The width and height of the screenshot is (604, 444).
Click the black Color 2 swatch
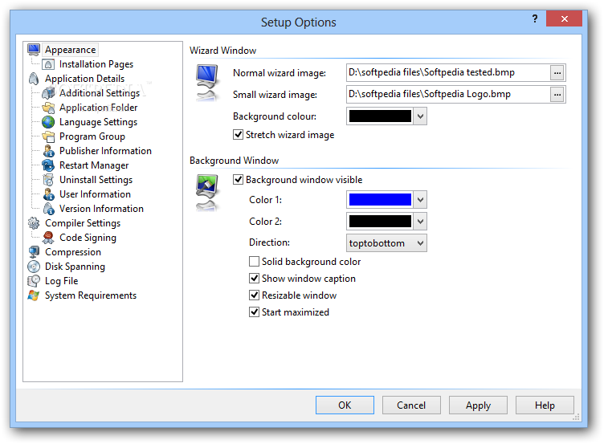[x=380, y=222]
